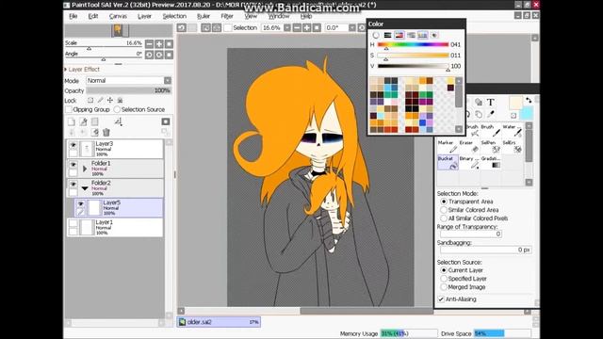Enable Selection Source option in layer panel

coord(117,109)
